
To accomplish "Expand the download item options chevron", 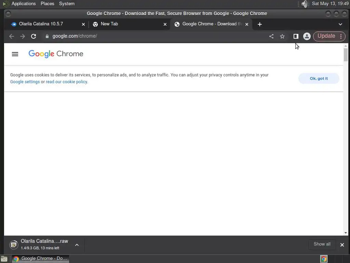I will [x=77, y=245].
